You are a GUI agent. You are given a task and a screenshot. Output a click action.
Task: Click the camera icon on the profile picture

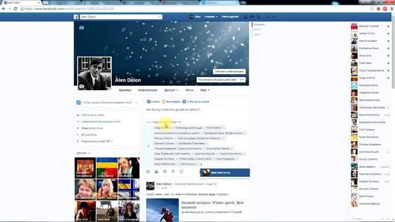(81, 86)
